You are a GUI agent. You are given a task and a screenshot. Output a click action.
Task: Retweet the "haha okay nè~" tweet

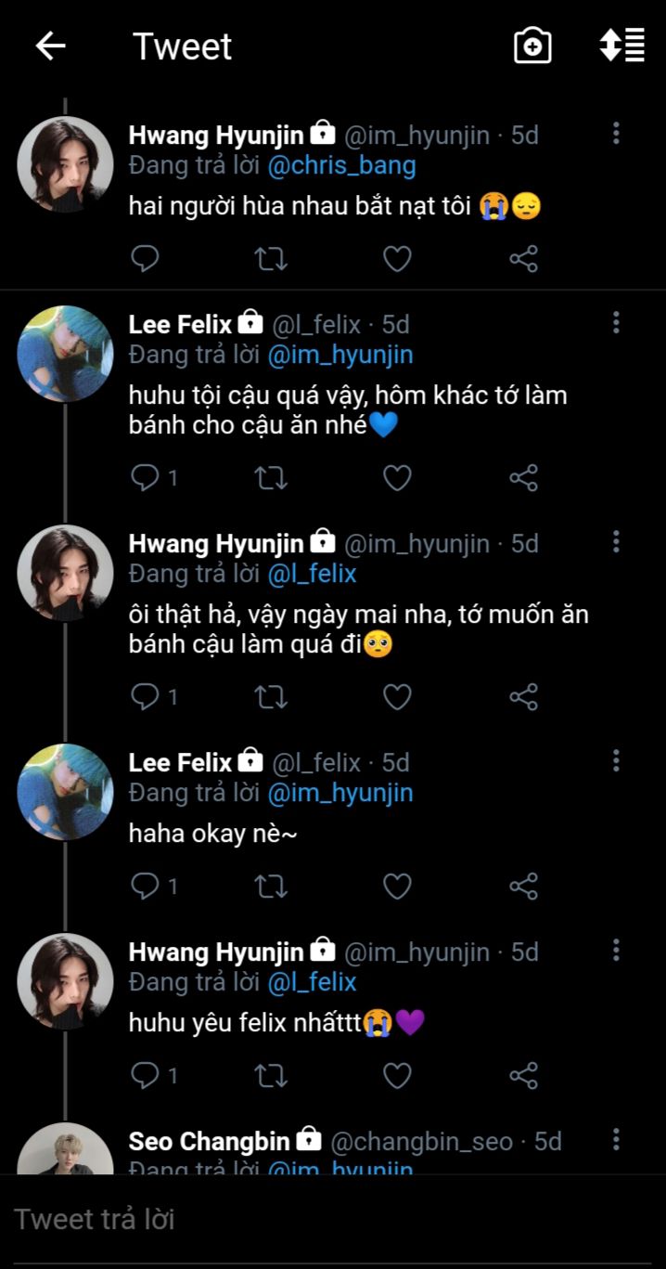(x=271, y=887)
